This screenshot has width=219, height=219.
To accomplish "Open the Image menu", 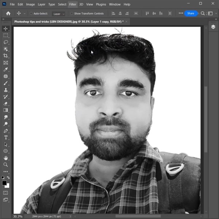I will pyautogui.click(x=30, y=4).
